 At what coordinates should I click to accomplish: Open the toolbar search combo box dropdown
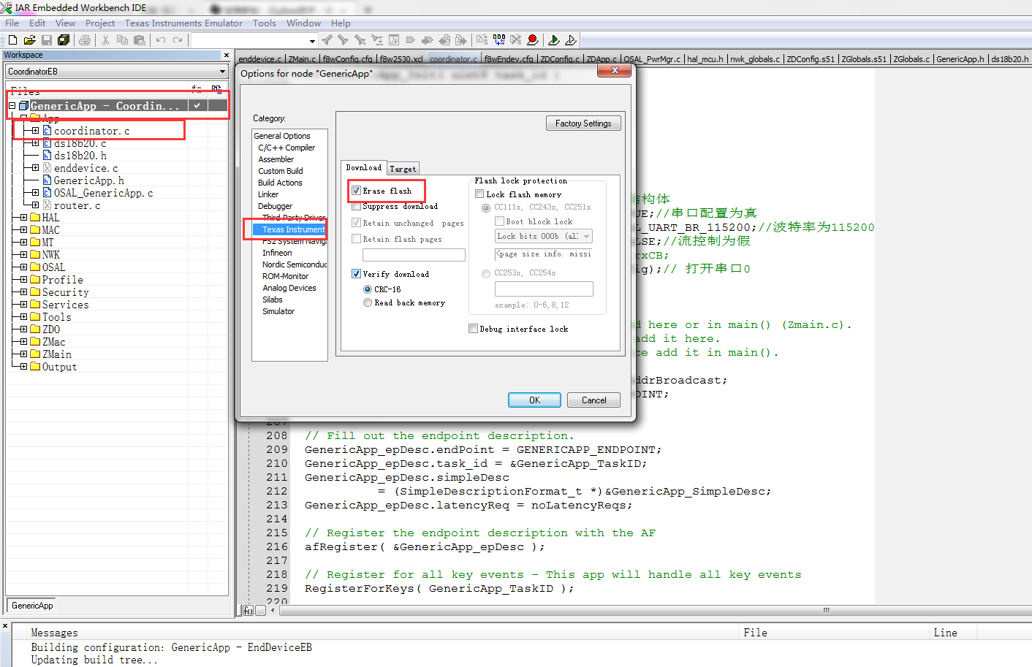click(312, 41)
